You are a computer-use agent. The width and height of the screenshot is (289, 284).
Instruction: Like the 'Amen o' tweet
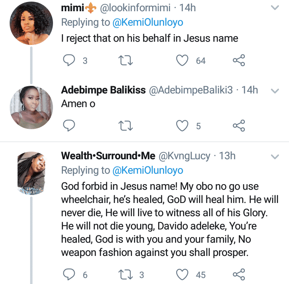183,126
